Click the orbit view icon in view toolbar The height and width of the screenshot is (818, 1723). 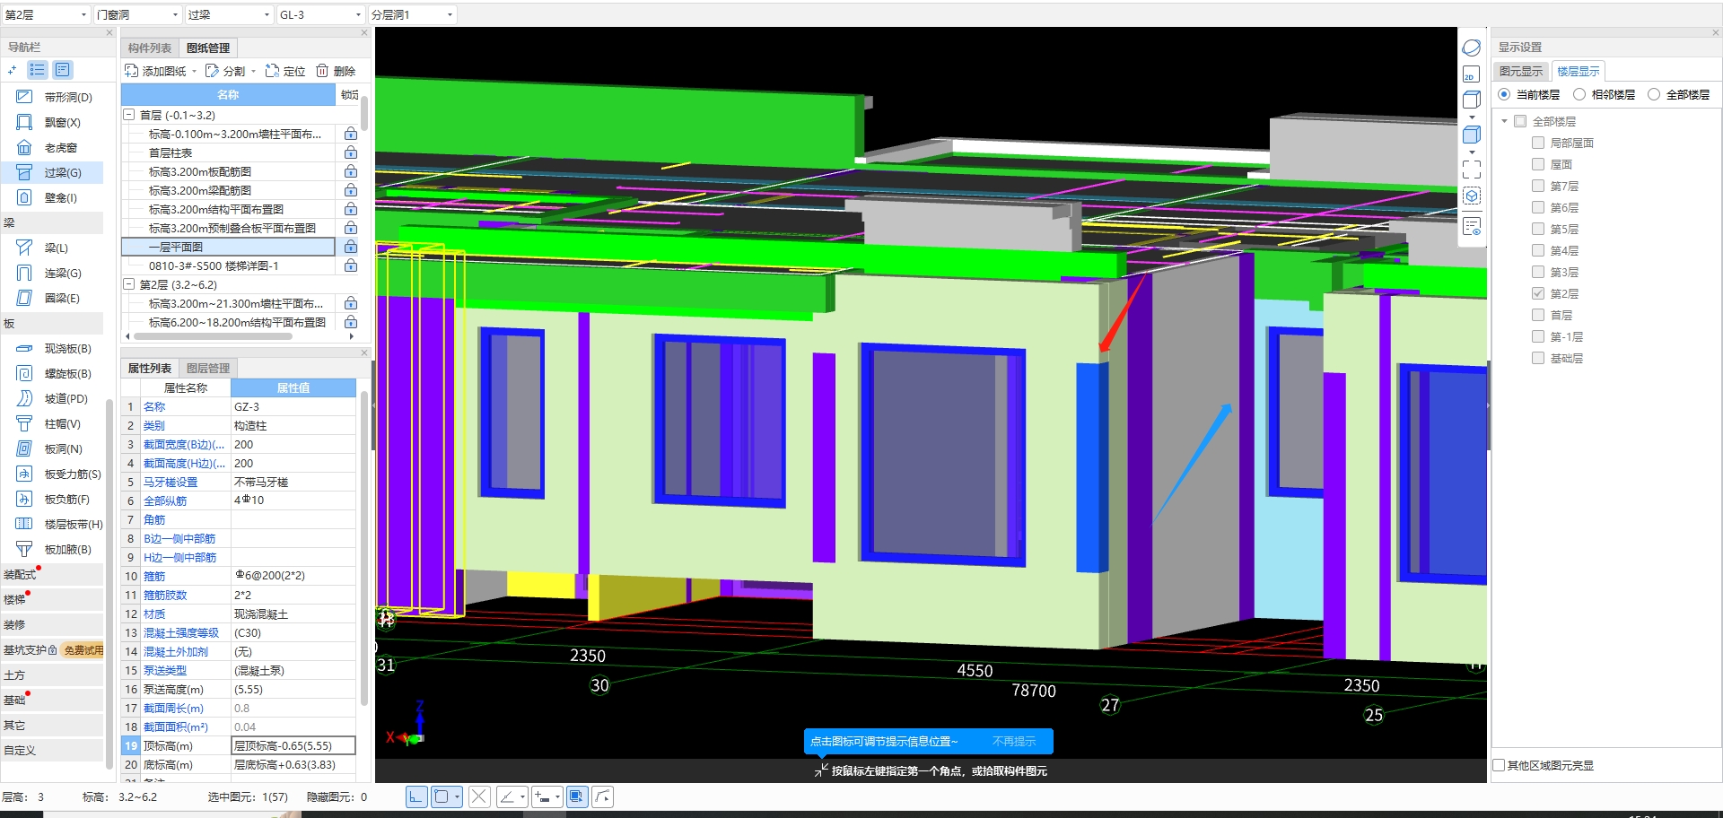coord(1471,48)
